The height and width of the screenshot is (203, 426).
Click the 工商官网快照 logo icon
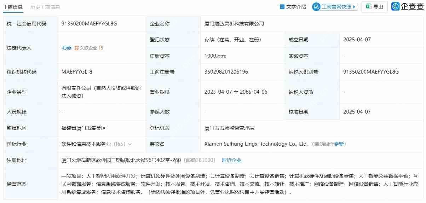pos(317,7)
